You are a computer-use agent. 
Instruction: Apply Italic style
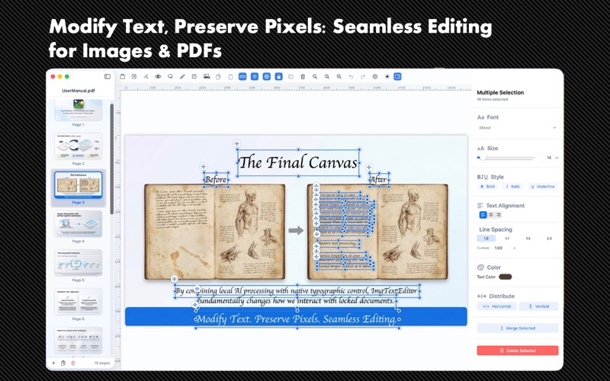point(513,187)
